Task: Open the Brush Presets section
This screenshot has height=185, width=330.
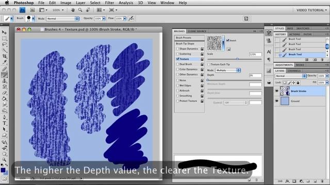Action: point(189,38)
